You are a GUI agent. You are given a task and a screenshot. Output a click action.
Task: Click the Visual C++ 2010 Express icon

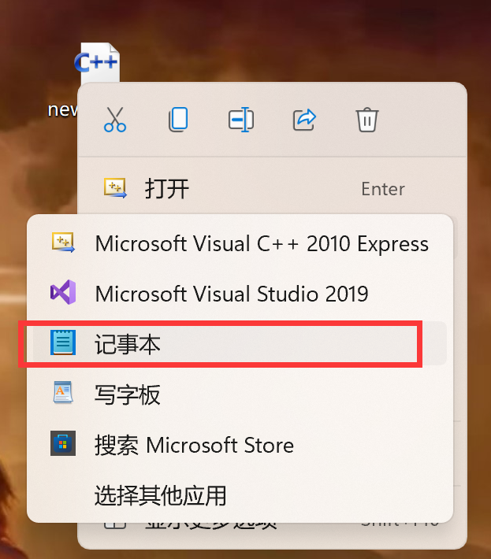click(x=63, y=242)
